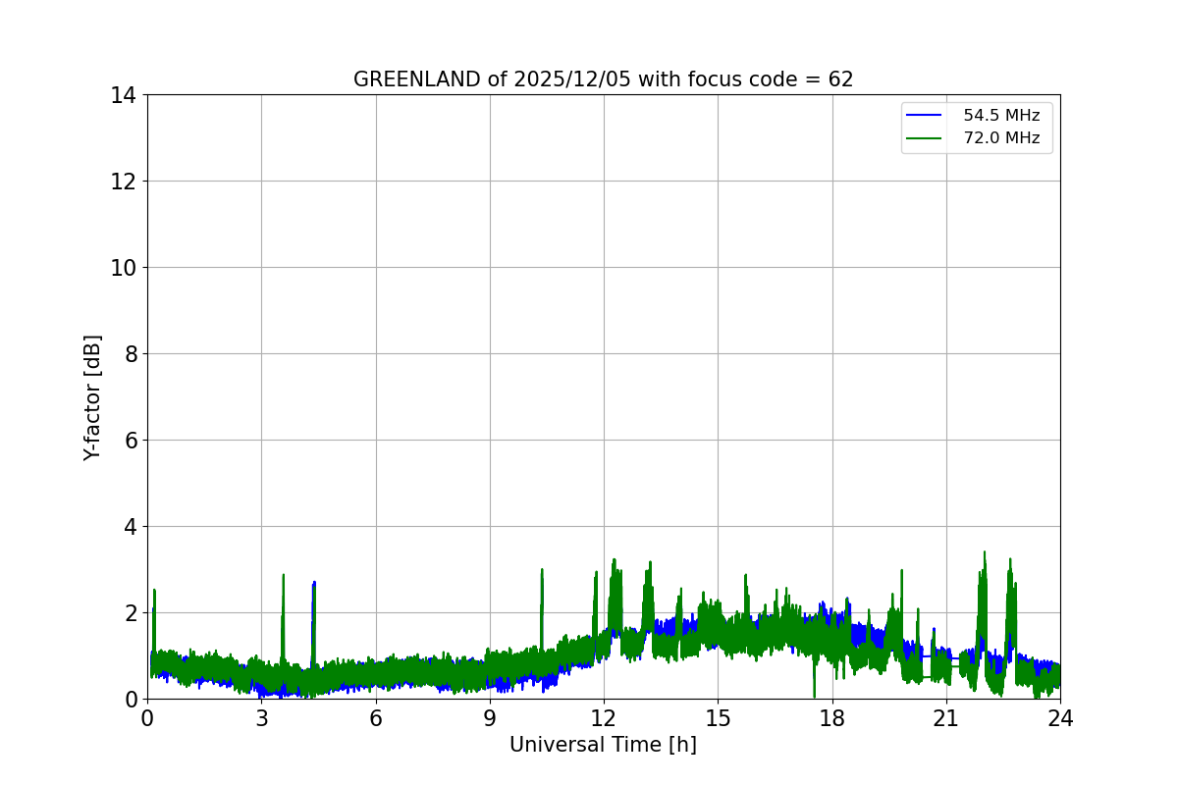Click y-axis tick label 8
This screenshot has width=1178, height=785.
[132, 354]
